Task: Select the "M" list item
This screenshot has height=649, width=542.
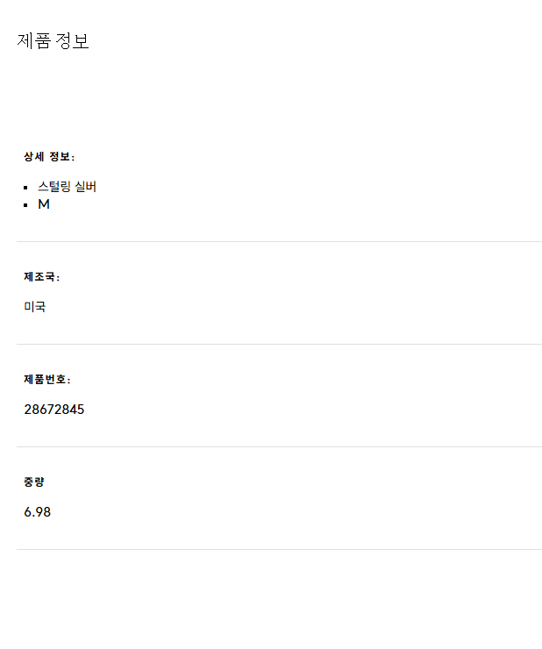Action: coord(44,204)
